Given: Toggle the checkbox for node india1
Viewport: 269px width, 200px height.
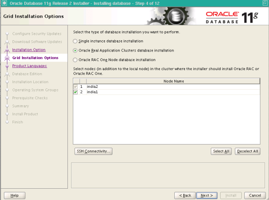Looking at the screenshot, I should pyautogui.click(x=75, y=92).
